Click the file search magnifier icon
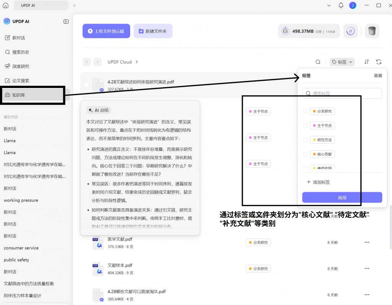This screenshot has height=305, width=392. pyautogui.click(x=318, y=62)
